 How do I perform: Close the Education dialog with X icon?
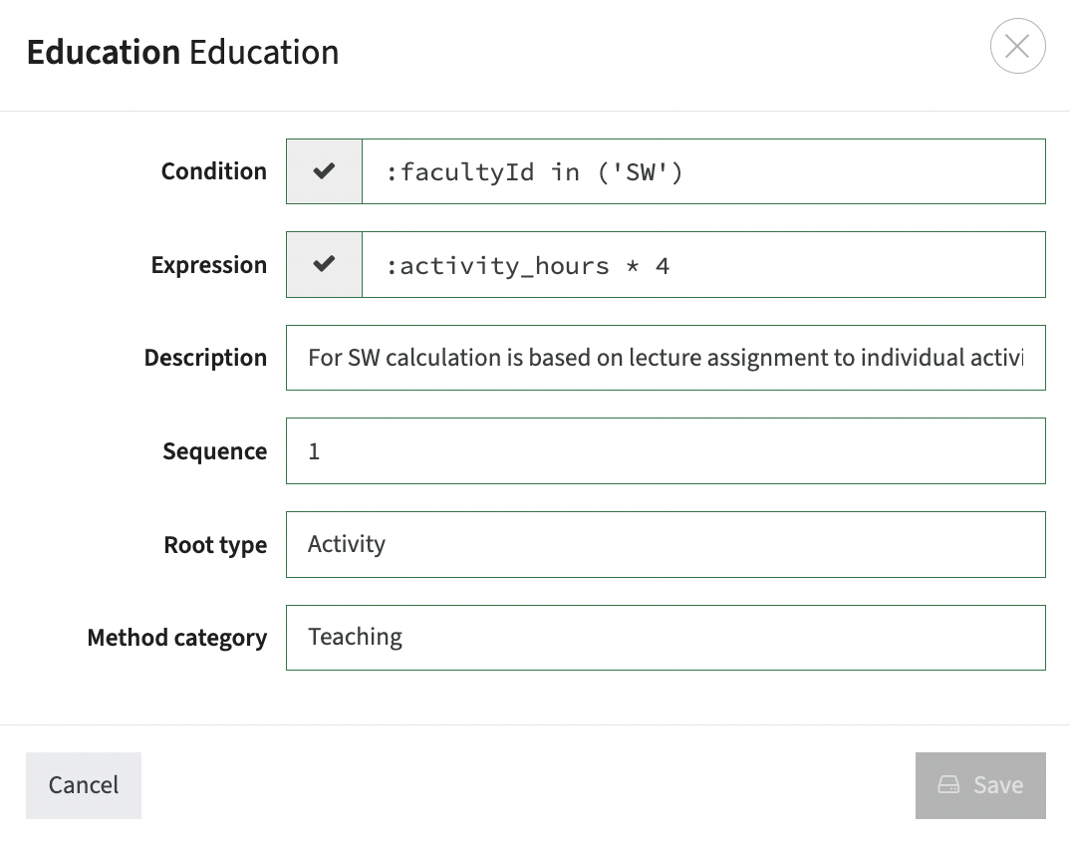click(1017, 47)
